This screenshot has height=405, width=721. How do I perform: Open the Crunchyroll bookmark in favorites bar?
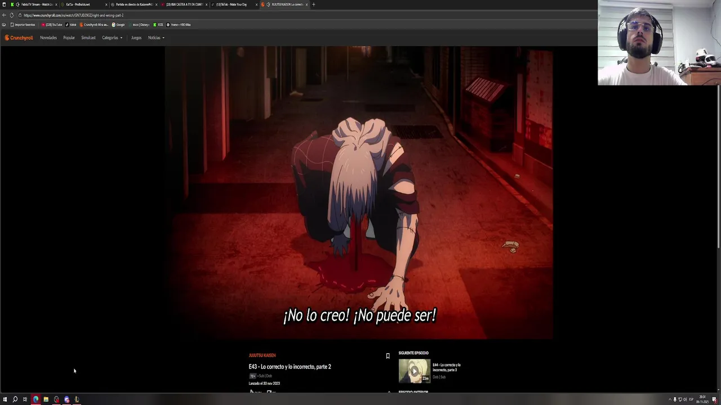pyautogui.click(x=94, y=25)
